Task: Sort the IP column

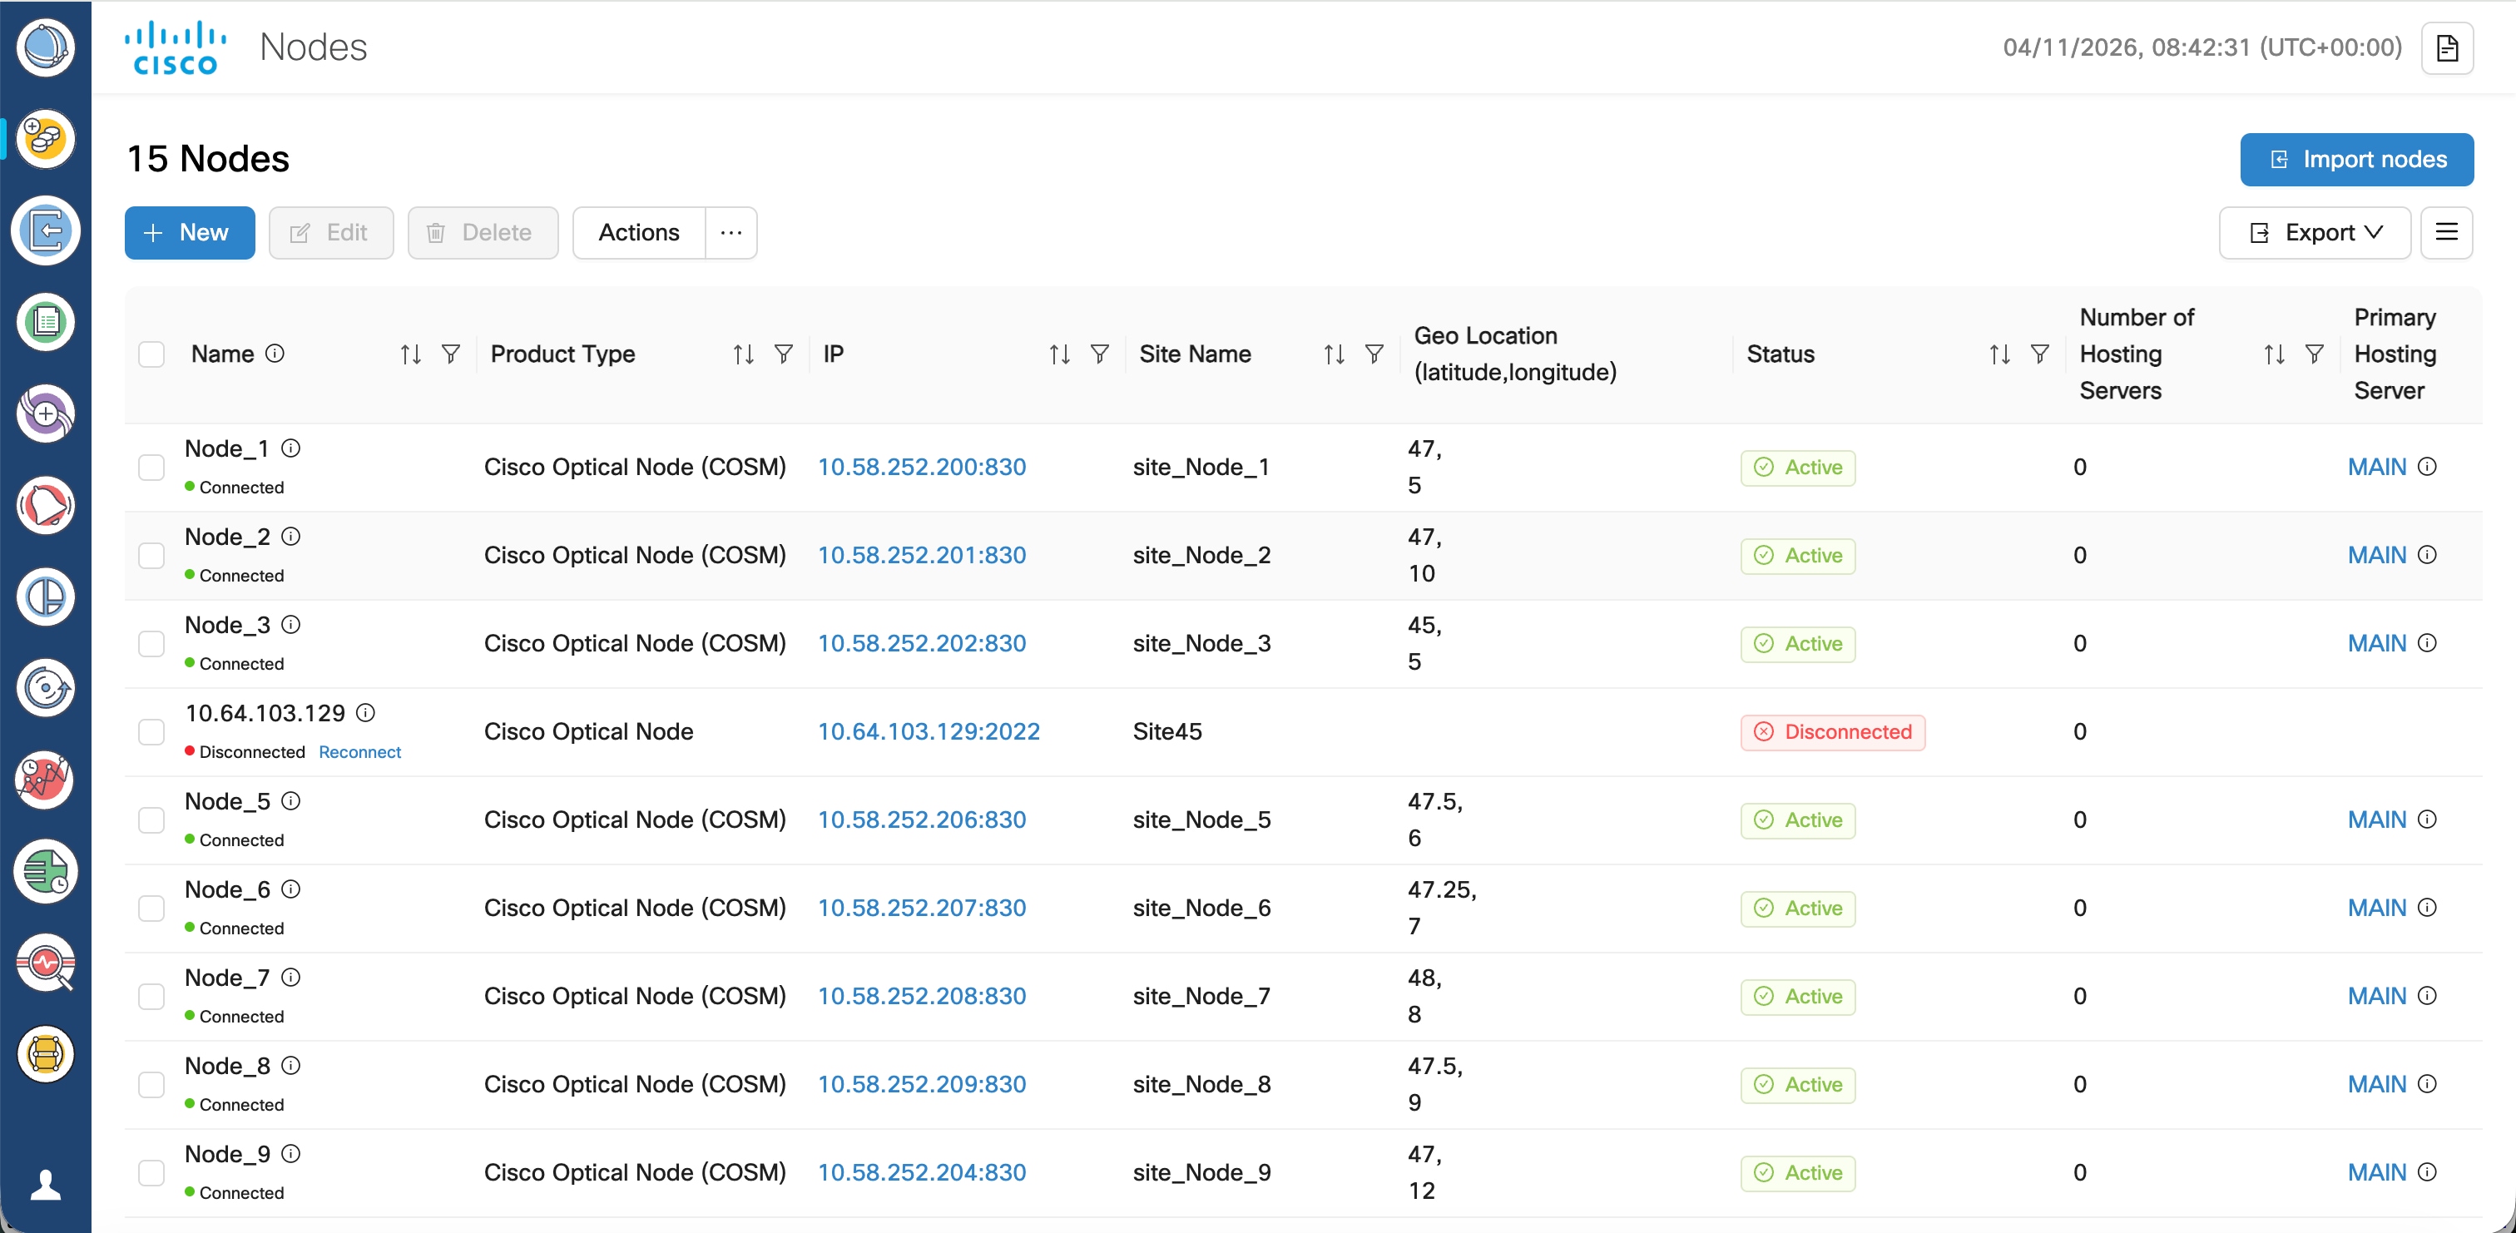Action: coord(1059,354)
